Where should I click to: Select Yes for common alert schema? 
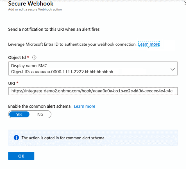(19, 114)
